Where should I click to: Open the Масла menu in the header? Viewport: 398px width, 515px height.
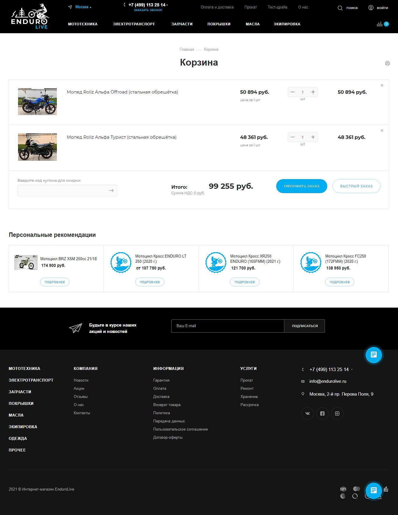tap(253, 24)
